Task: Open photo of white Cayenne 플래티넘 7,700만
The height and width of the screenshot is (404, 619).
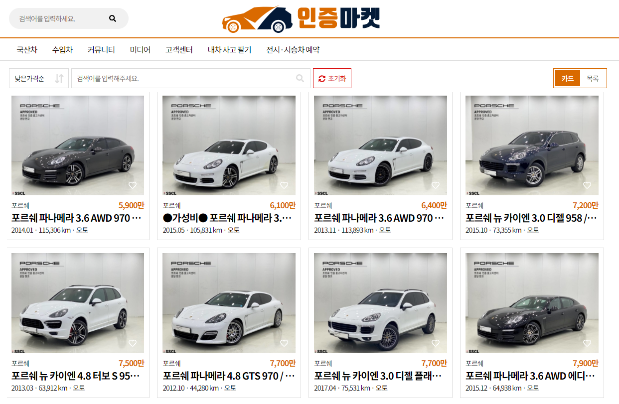Action: tap(381, 303)
